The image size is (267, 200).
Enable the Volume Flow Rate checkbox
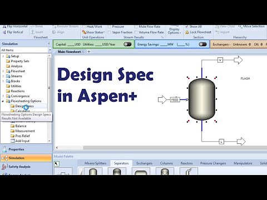tap(136, 32)
